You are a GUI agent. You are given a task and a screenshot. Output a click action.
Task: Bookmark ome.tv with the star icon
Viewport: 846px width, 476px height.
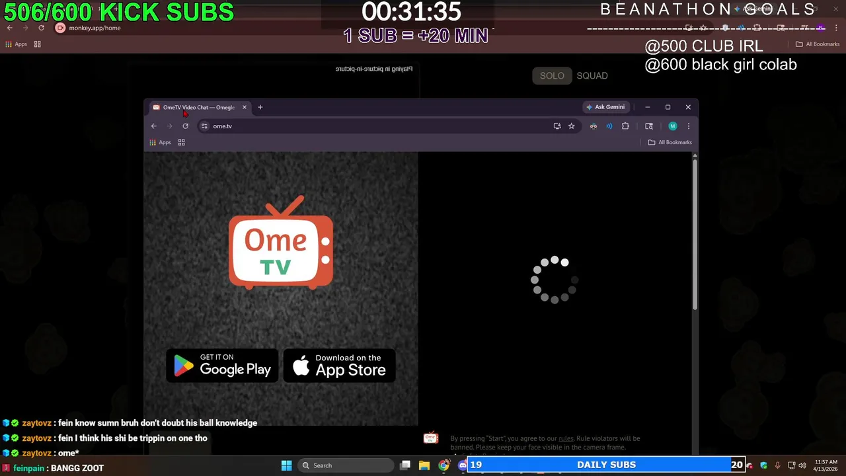coord(572,126)
